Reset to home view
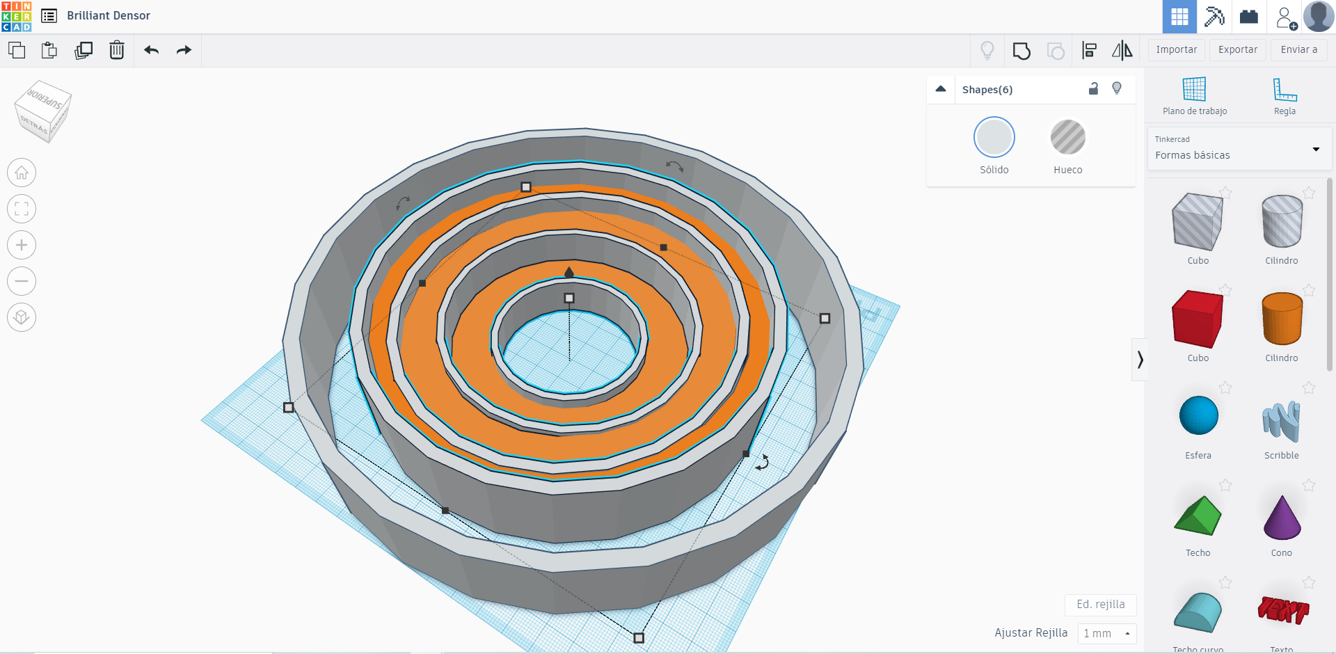Screen dimensions: 1336x654 (22, 173)
